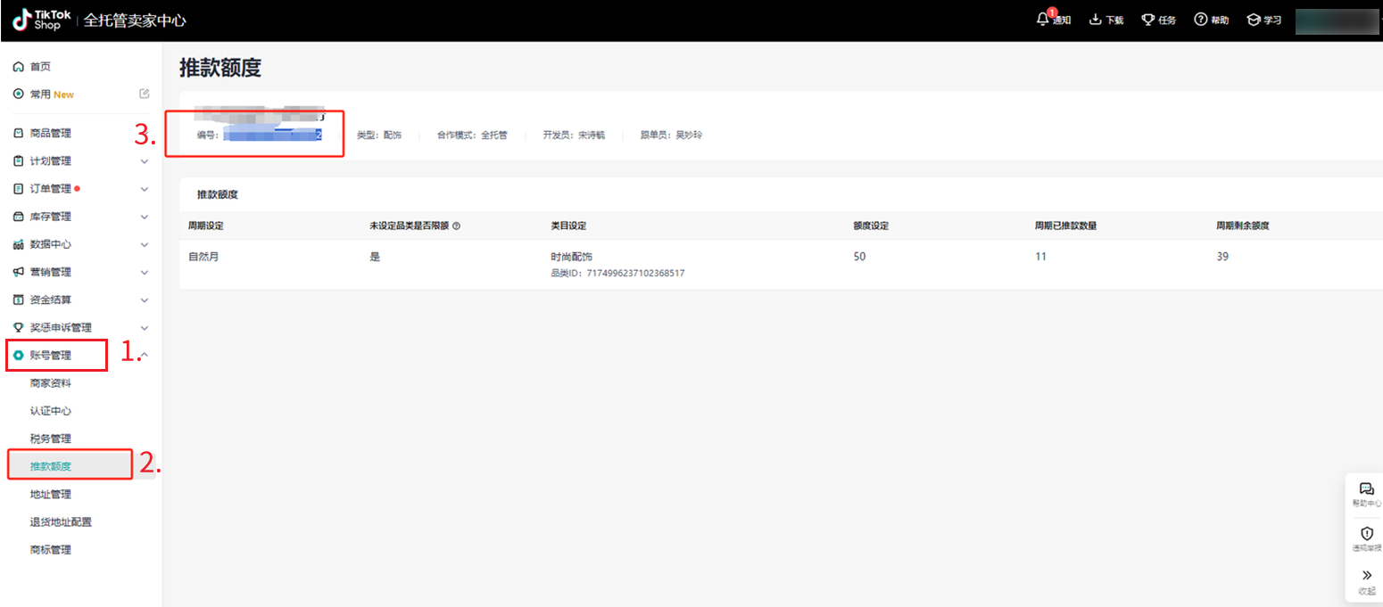The height and width of the screenshot is (607, 1383).
Task: Select 商家资料 in the sidebar
Action: coord(51,383)
